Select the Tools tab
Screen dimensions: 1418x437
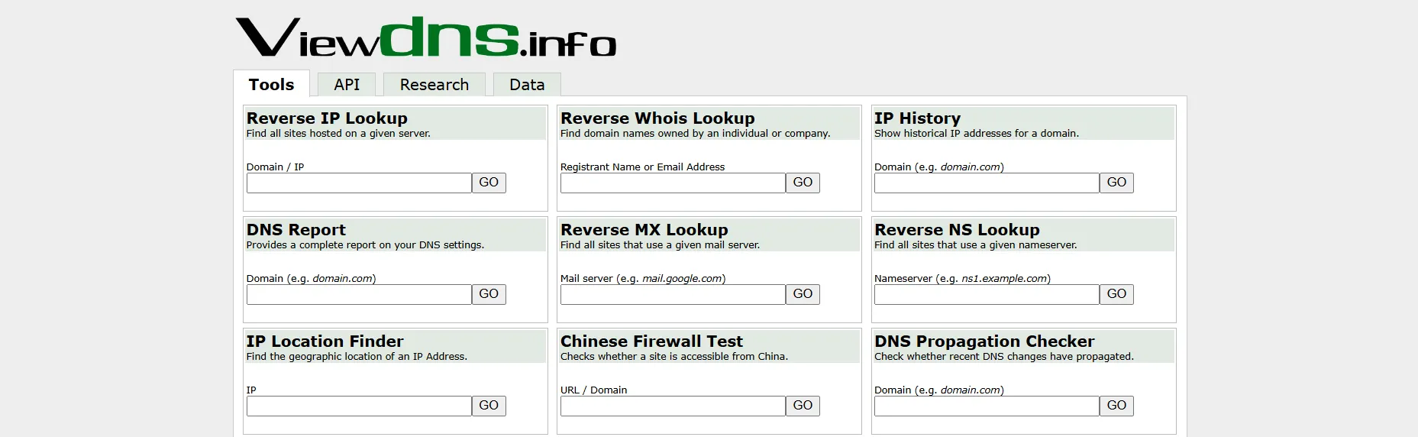[271, 85]
